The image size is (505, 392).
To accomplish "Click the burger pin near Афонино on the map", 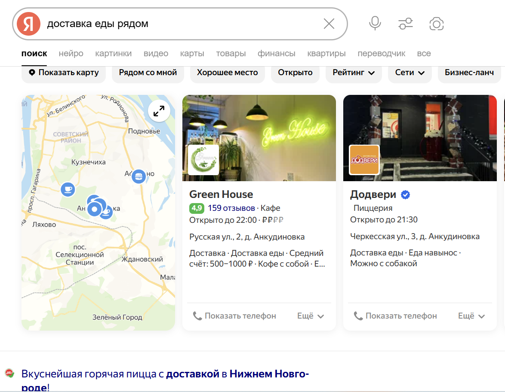I will [x=139, y=176].
